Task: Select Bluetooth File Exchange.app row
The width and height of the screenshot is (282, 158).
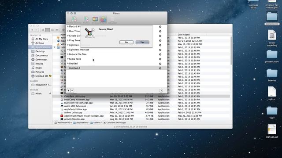Action: [141, 103]
